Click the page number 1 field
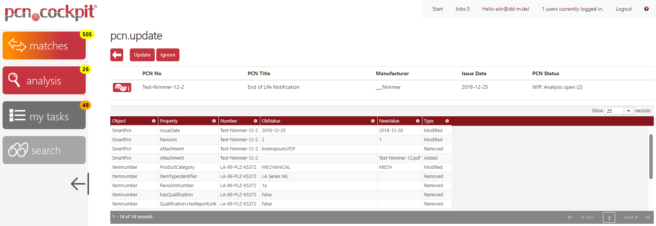Image resolution: width=656 pixels, height=226 pixels. (609, 218)
